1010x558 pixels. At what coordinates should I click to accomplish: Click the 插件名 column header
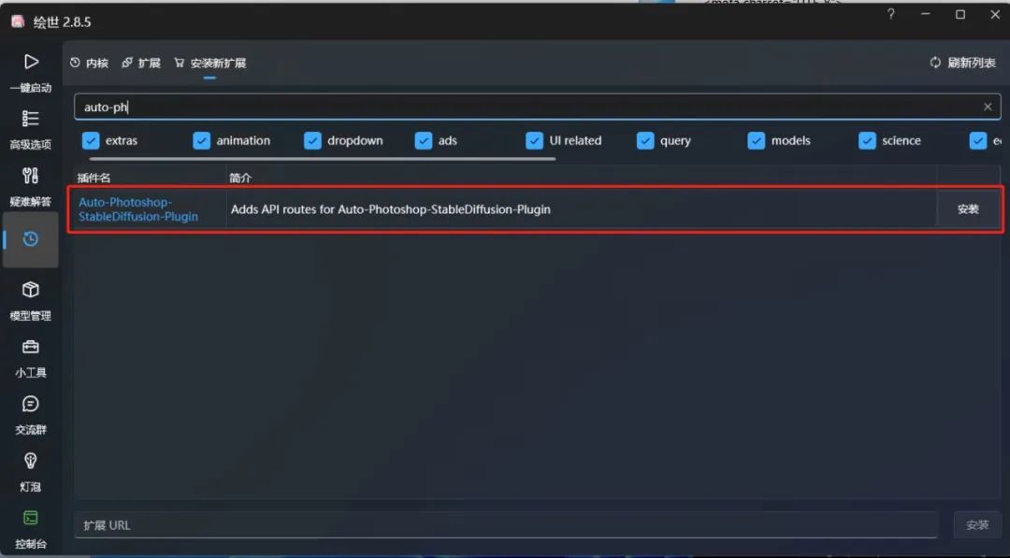tap(94, 178)
